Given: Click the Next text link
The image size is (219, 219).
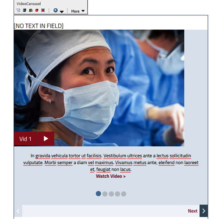Looking at the screenshot, I should pos(193,211).
